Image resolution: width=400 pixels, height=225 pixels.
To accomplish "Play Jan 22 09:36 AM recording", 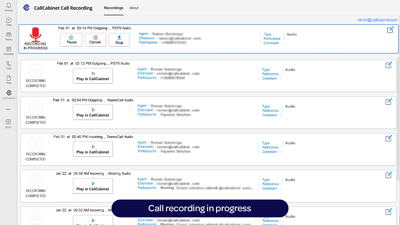I will (93, 186).
